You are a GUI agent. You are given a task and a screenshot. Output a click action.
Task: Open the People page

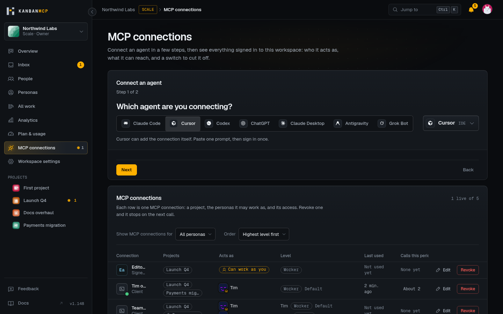click(x=46, y=79)
